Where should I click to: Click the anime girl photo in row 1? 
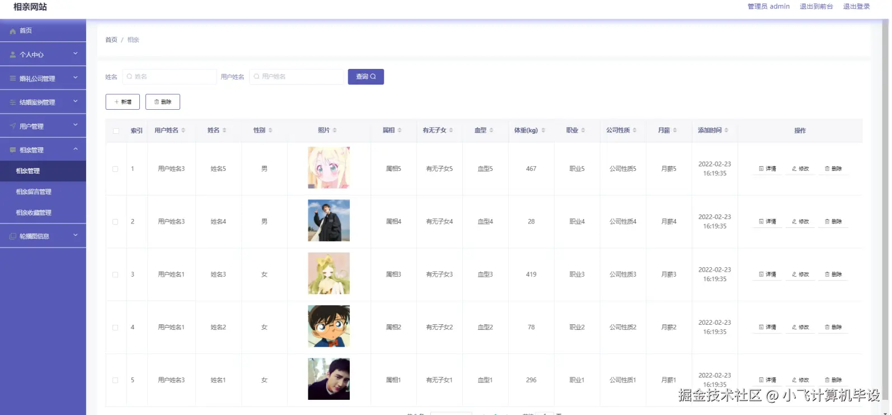[x=329, y=167]
